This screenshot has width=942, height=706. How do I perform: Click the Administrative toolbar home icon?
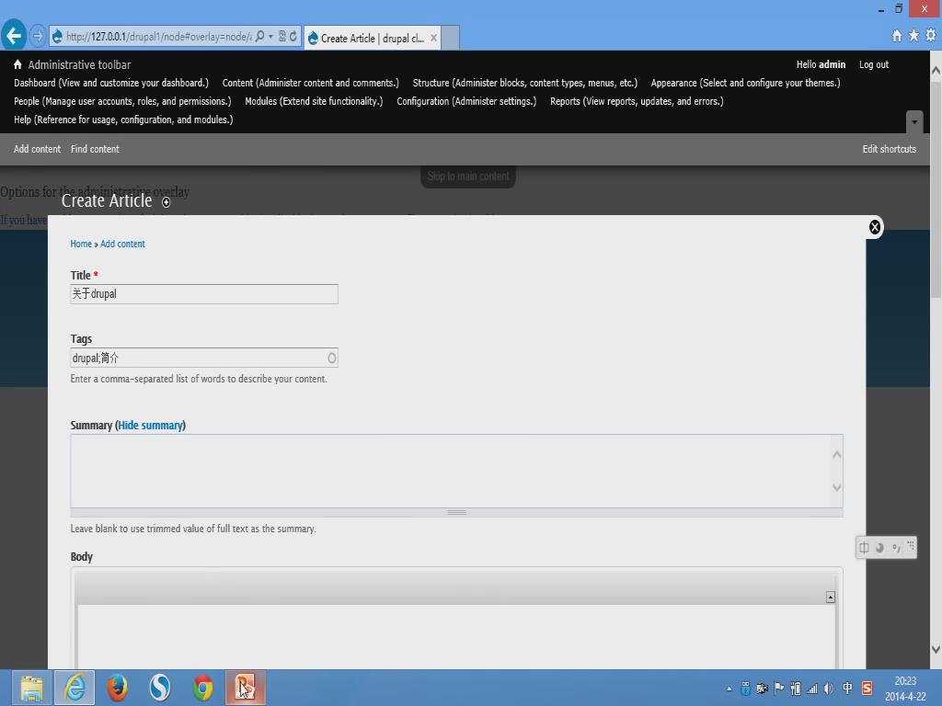[17, 64]
